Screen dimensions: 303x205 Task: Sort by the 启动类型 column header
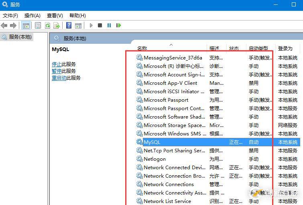(258, 48)
